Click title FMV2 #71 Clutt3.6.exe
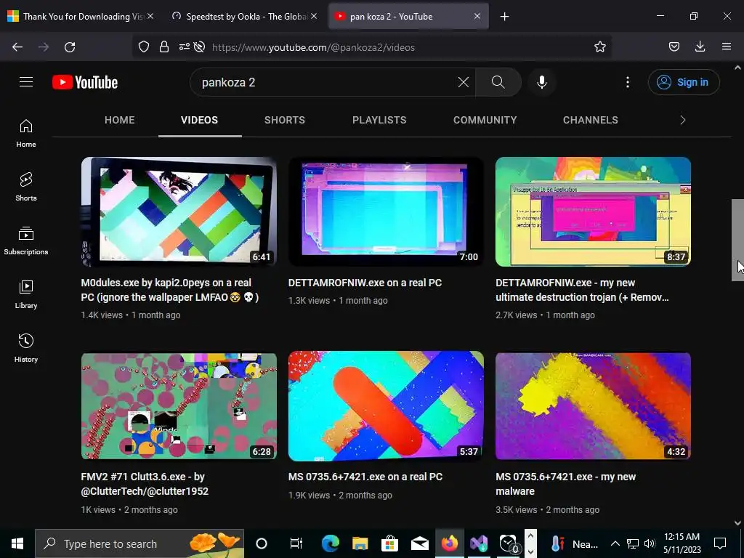Image resolution: width=744 pixels, height=558 pixels. [145, 484]
